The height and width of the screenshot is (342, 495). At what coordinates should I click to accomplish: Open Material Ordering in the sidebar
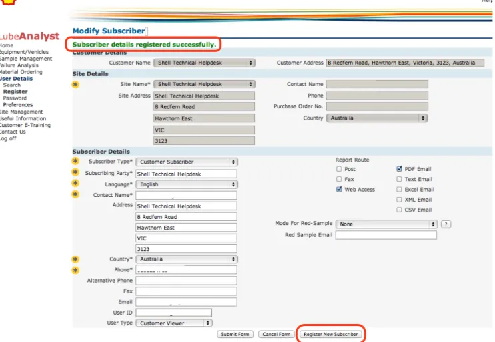click(21, 72)
